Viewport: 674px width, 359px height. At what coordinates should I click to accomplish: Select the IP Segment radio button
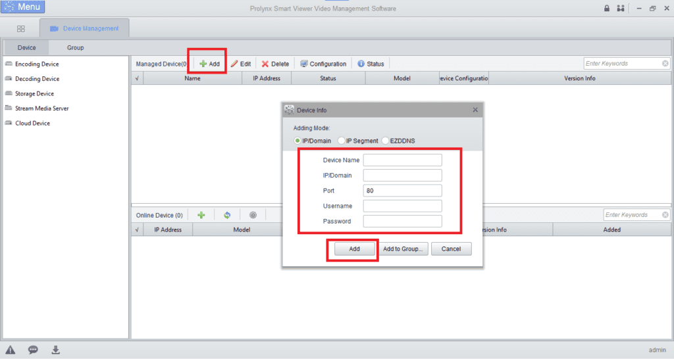coord(341,141)
